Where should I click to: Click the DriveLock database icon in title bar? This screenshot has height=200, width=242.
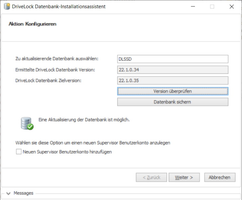[7, 6]
